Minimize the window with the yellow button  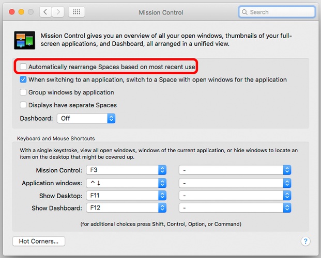[21, 12]
